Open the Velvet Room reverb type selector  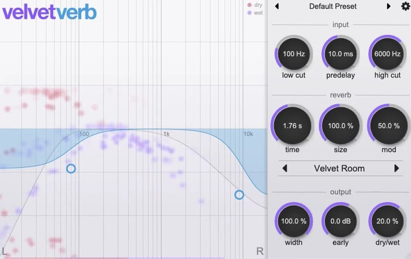pyautogui.click(x=339, y=168)
